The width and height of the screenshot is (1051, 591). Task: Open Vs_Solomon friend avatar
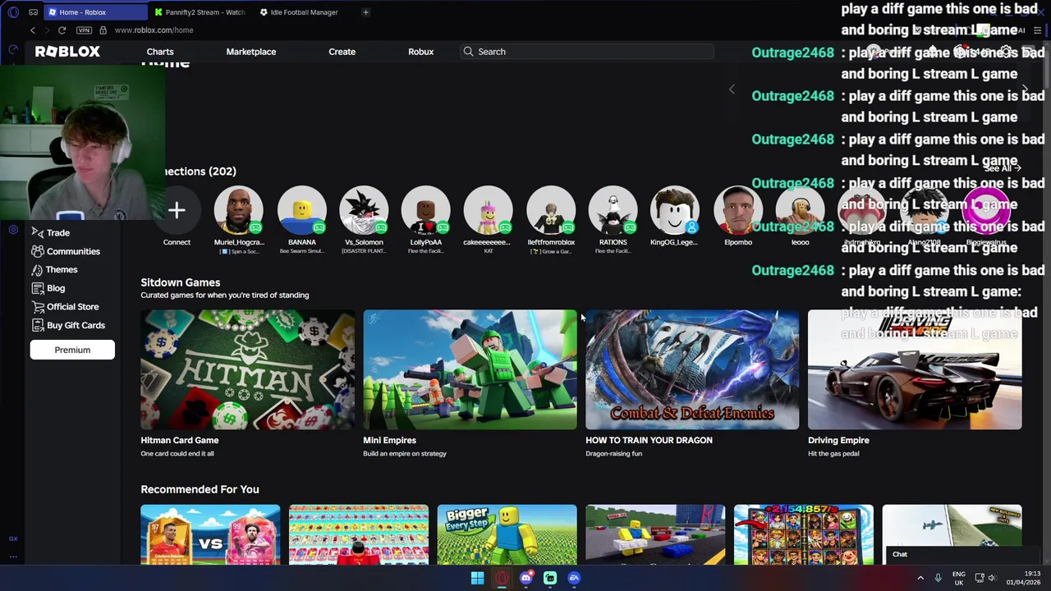pos(364,211)
